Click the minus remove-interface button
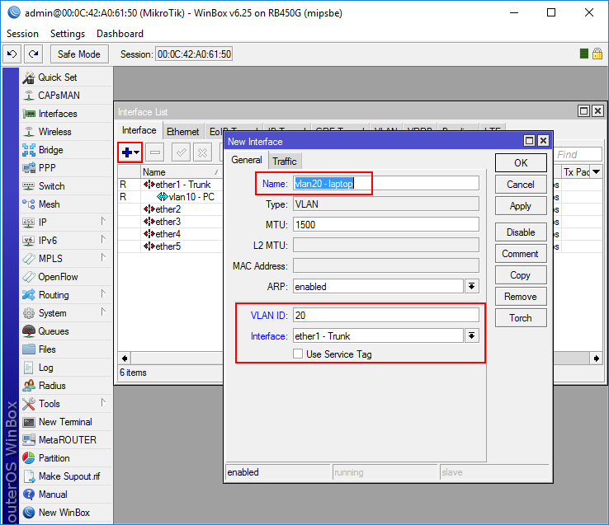609x525 pixels. (x=155, y=152)
